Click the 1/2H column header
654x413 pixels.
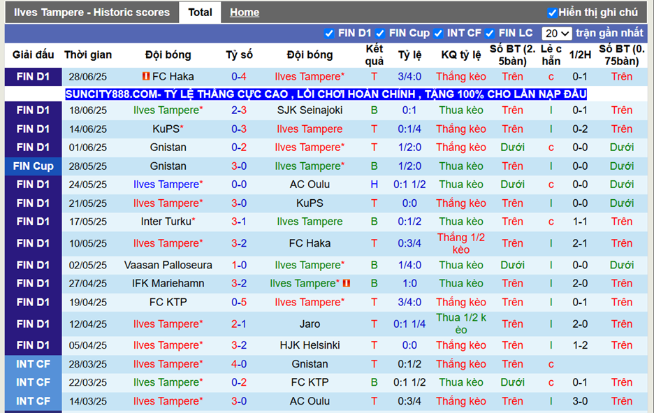(x=580, y=55)
